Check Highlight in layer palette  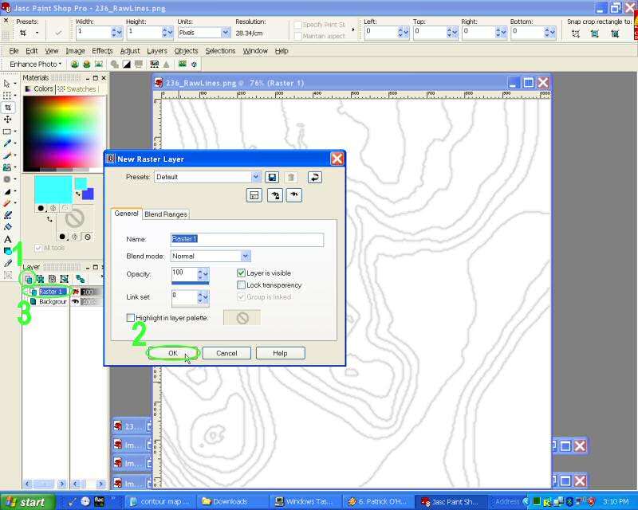click(x=131, y=318)
